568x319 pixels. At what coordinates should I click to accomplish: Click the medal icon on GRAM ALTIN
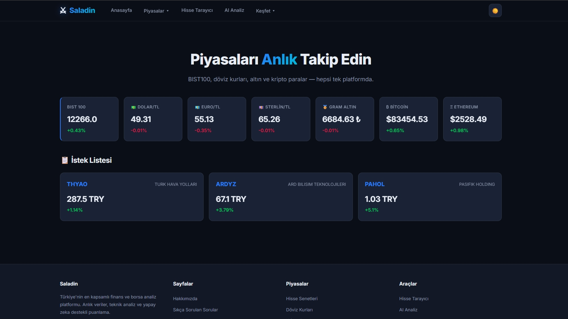pos(325,107)
